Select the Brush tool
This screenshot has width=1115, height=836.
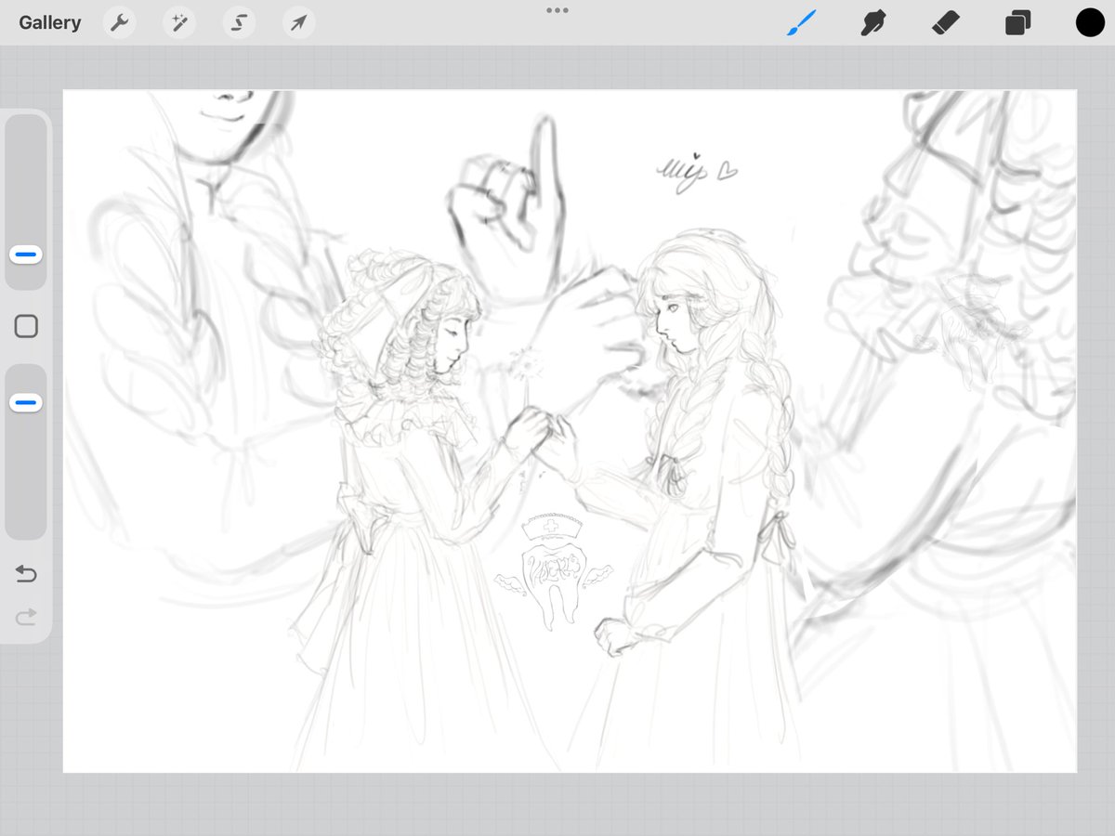coord(801,23)
